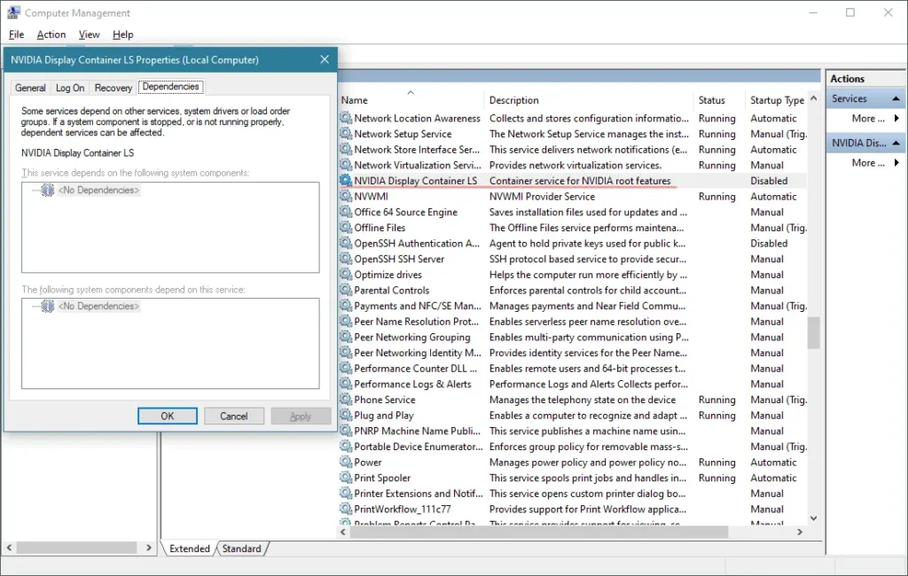Switch to the Extended view tab
Image resolution: width=908 pixels, height=576 pixels.
pyautogui.click(x=190, y=549)
